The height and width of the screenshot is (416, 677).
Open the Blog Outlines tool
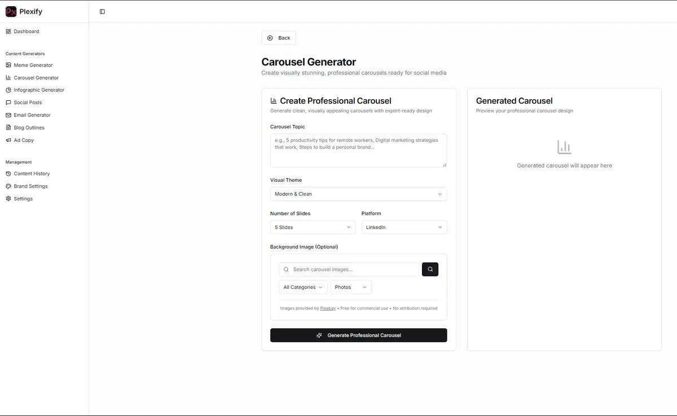tap(28, 127)
